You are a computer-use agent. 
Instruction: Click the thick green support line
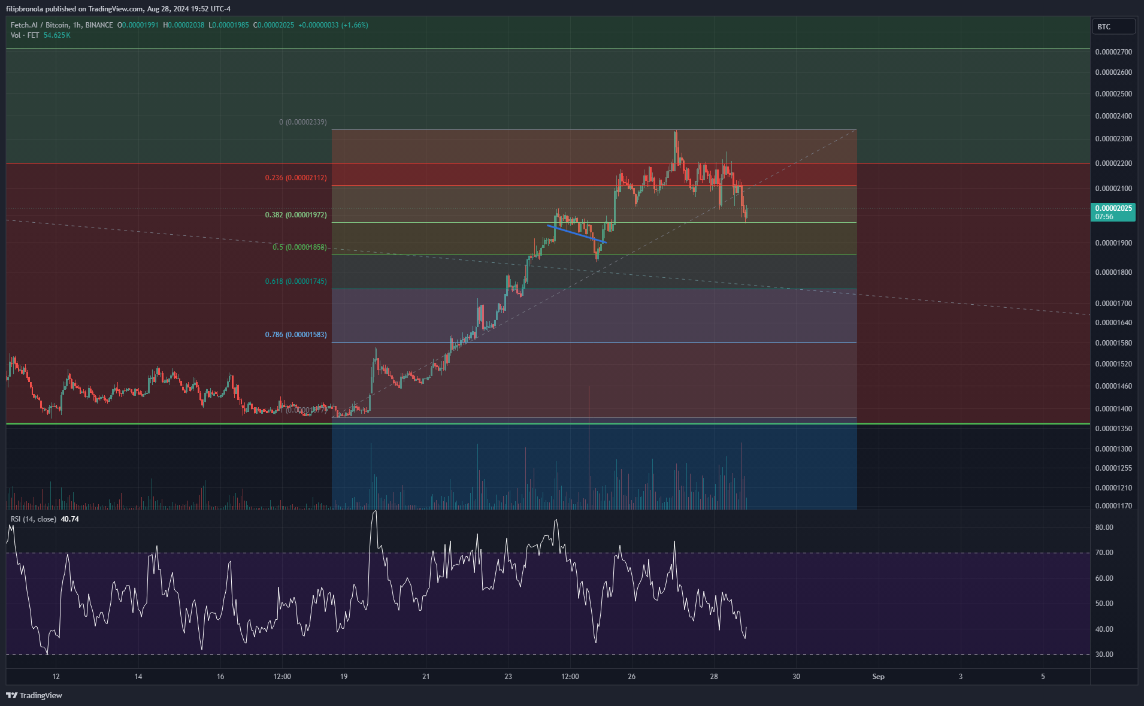548,424
